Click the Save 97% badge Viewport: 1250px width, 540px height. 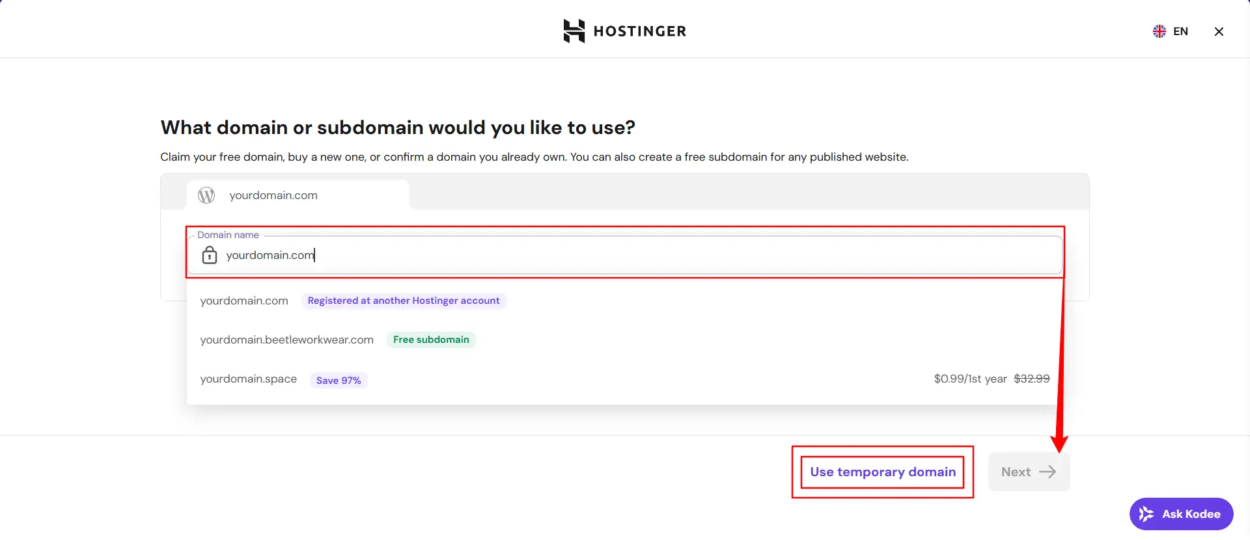coord(339,380)
